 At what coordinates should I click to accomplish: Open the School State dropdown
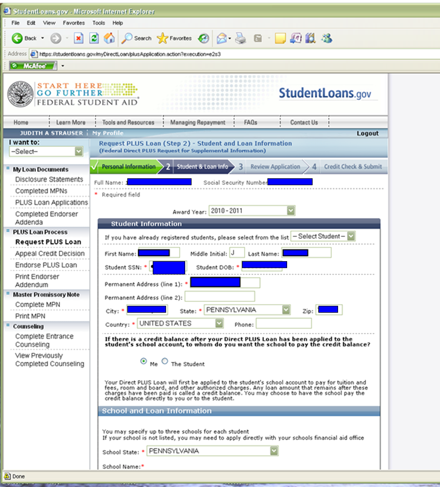coord(212,451)
